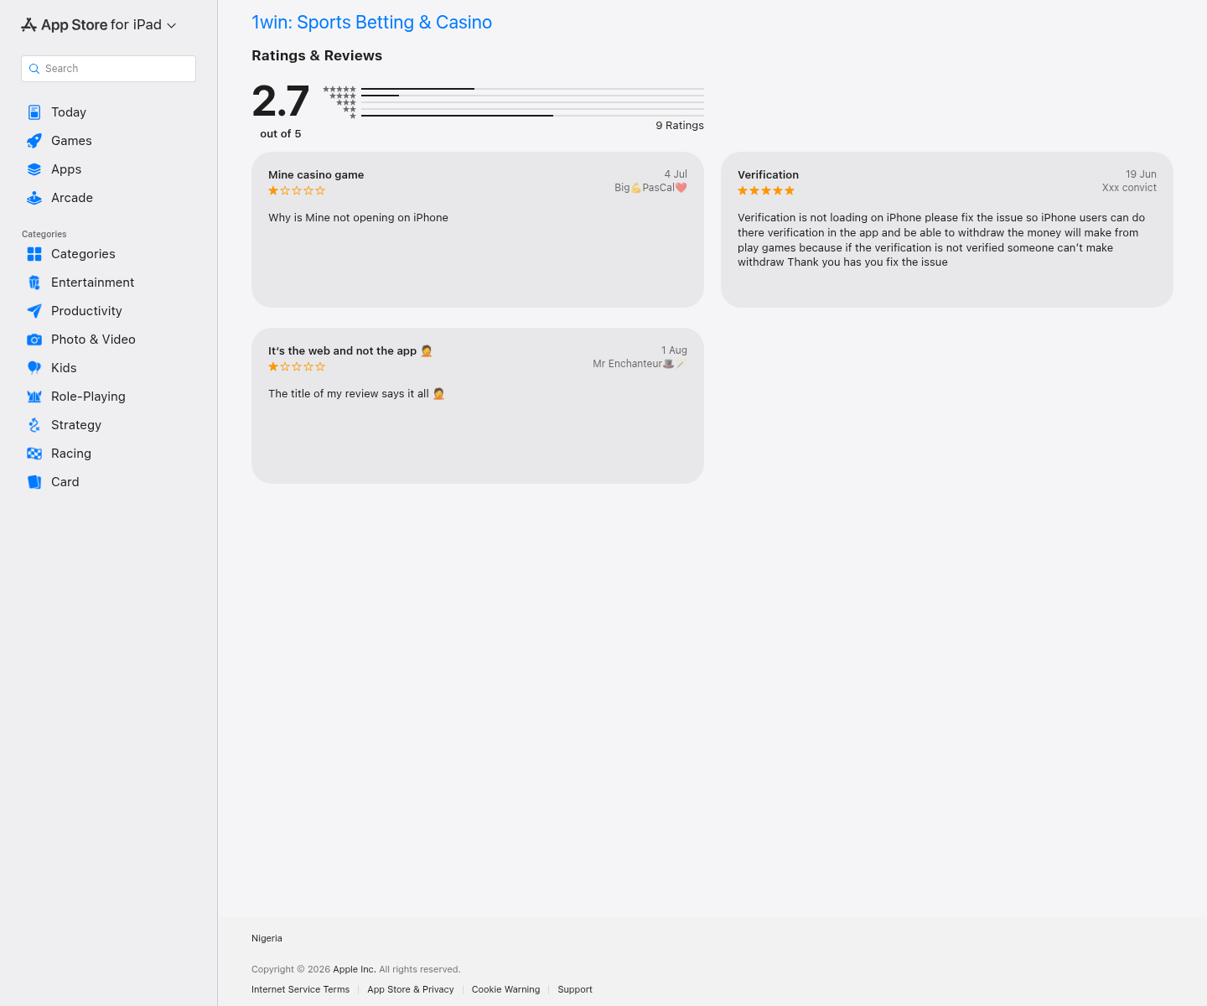Click the magnifier icon in search box
This screenshot has height=1006, width=1207.
click(34, 69)
